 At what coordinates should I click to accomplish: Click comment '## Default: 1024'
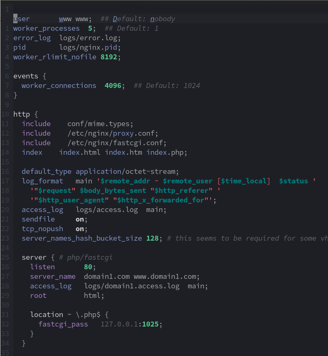[167, 85]
